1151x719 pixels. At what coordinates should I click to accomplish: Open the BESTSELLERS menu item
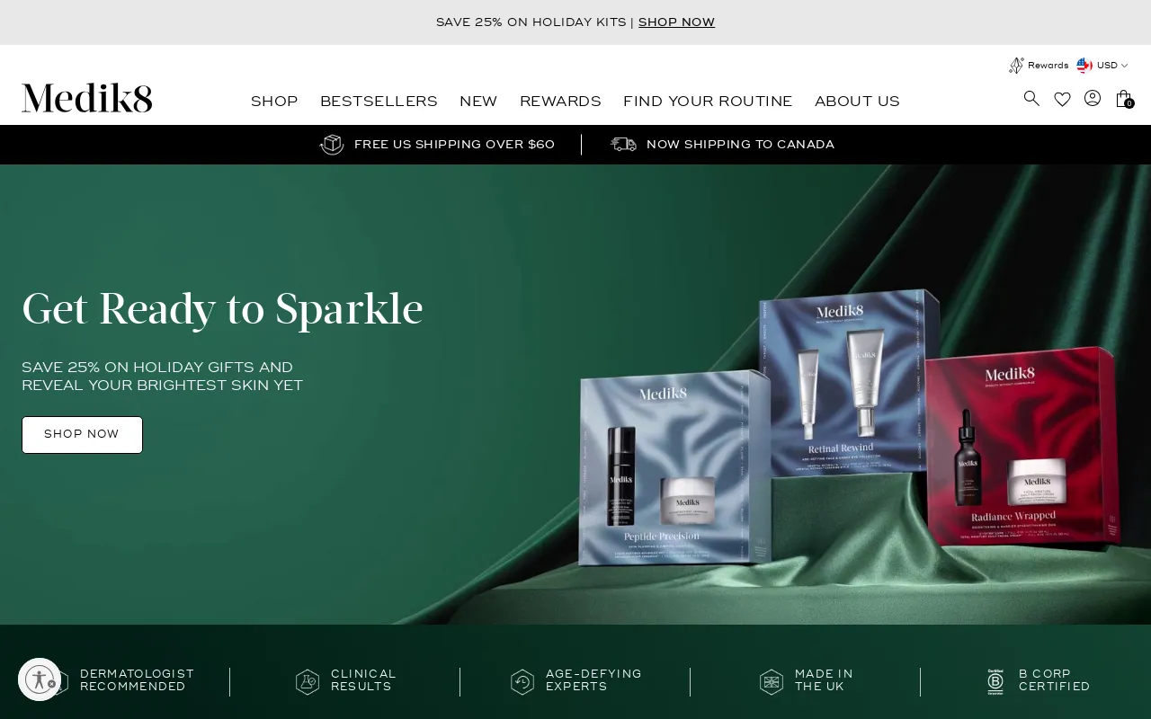(x=379, y=102)
